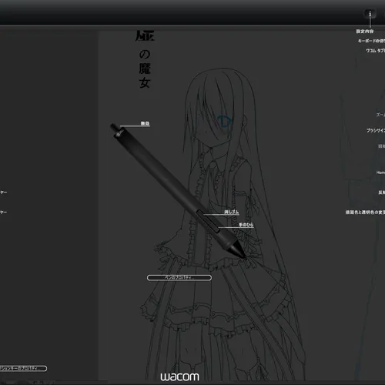The image size is (385, 385).
Task: Click the 反転 flip label
Action: point(382,192)
